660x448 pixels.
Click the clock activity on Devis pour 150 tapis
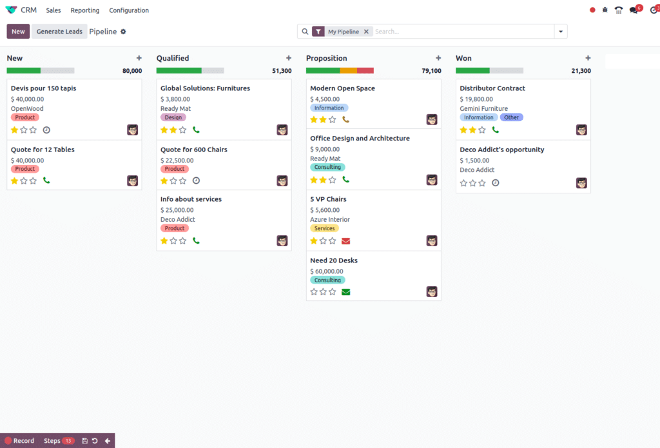coord(46,130)
